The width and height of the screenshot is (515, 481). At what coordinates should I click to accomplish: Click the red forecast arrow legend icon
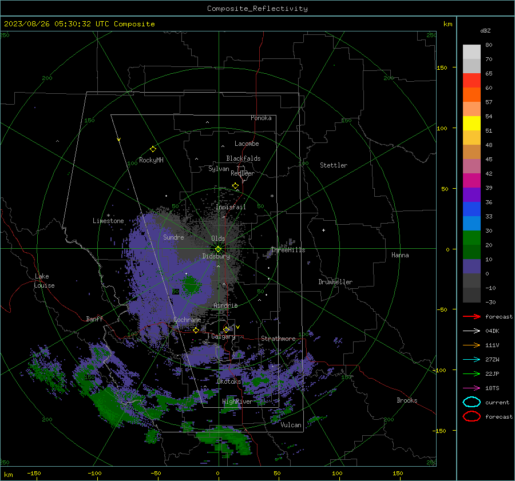click(x=472, y=316)
